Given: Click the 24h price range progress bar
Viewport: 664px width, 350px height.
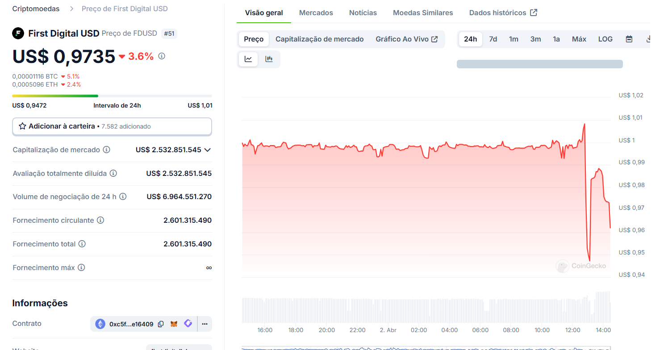Looking at the screenshot, I should [x=112, y=96].
